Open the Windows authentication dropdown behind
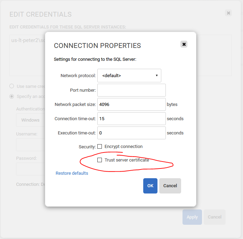 coord(31,120)
